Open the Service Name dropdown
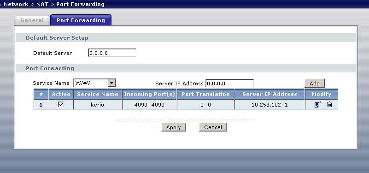This screenshot has height=173, width=369. [94, 83]
